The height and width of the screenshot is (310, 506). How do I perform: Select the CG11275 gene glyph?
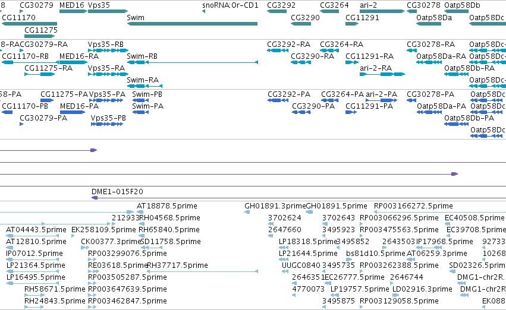[x=40, y=36]
